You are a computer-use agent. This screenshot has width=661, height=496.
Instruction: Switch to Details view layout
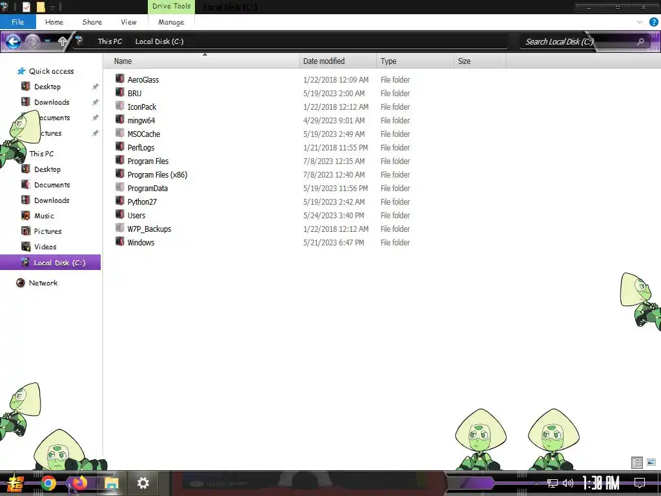tap(637, 462)
